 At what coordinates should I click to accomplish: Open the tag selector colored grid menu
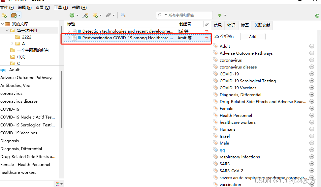point(59,184)
